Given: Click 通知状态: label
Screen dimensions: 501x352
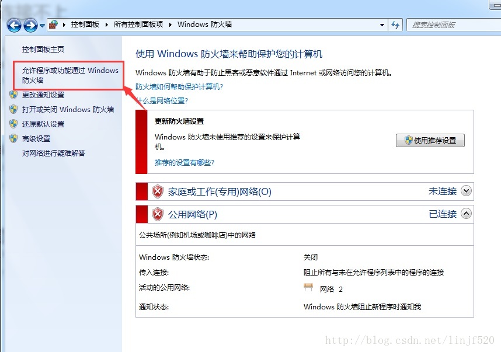Looking at the screenshot, I should pos(154,306).
